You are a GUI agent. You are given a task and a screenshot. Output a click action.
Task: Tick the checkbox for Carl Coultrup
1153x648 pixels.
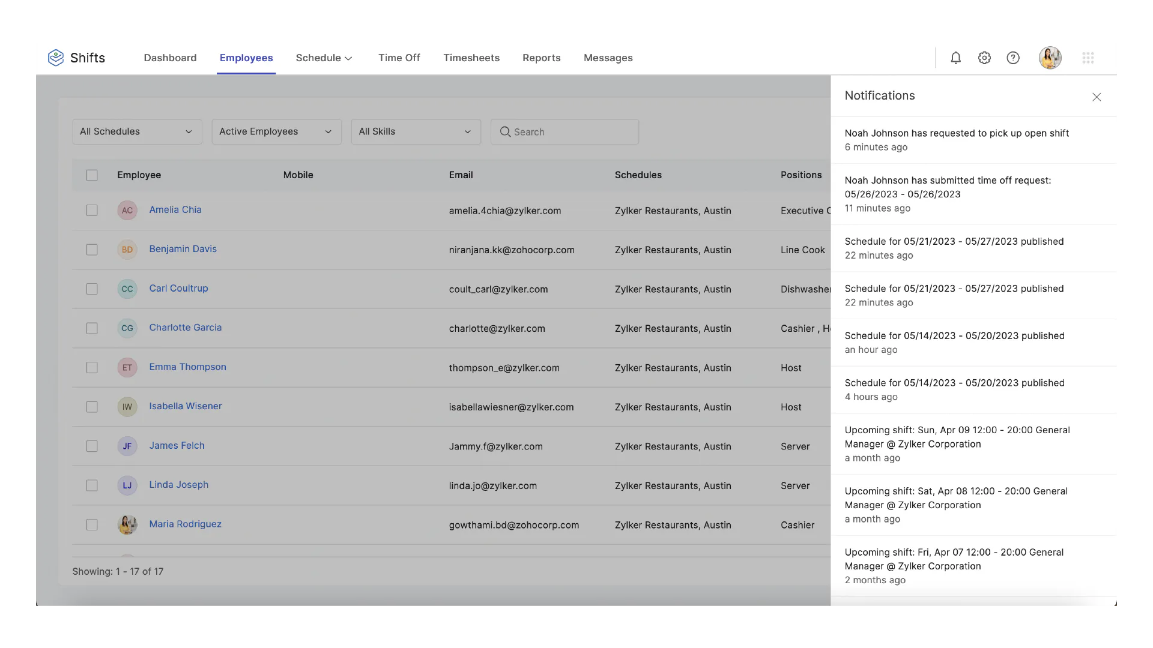[92, 289]
